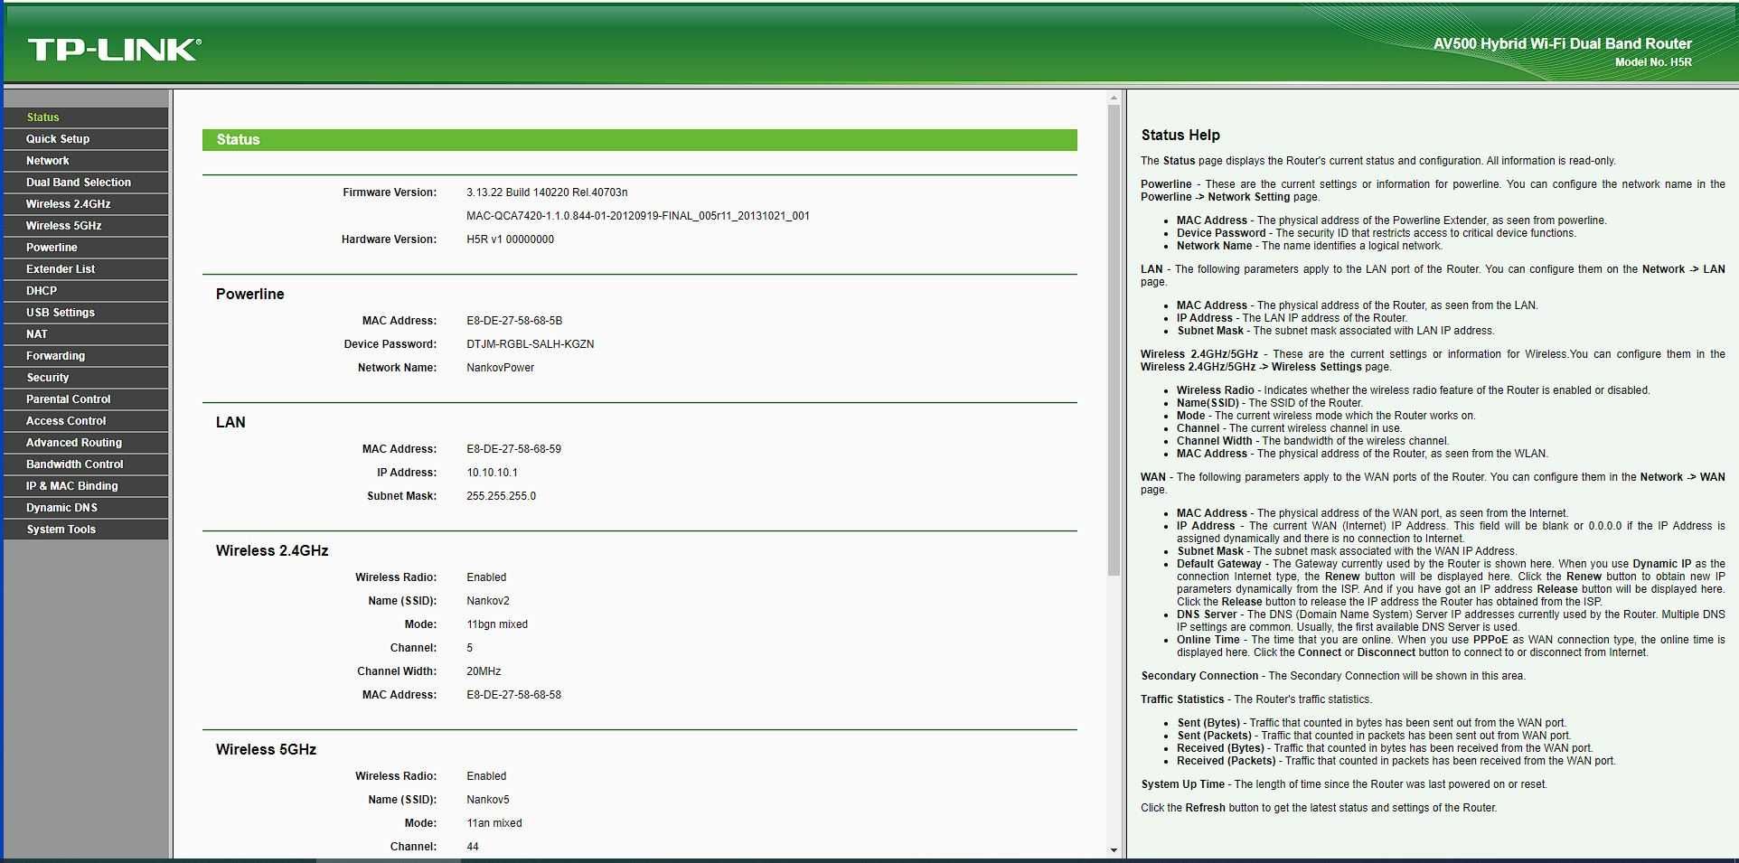Click the green Status section header
This screenshot has height=863, width=1739.
[640, 140]
